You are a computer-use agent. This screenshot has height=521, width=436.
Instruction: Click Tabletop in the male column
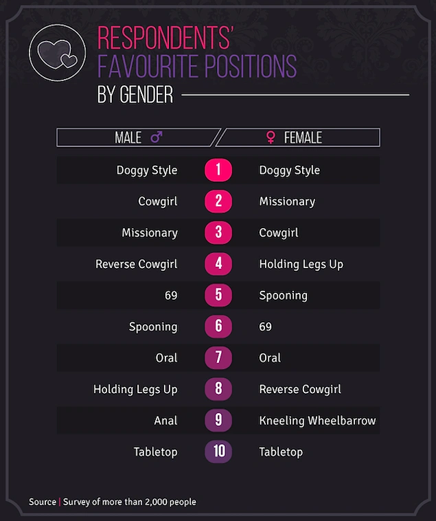(156, 452)
